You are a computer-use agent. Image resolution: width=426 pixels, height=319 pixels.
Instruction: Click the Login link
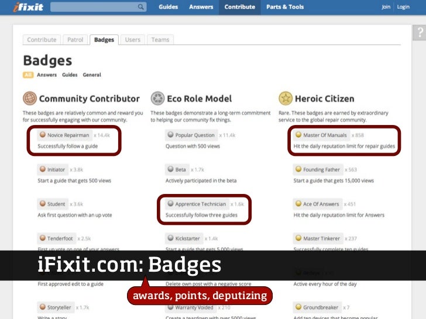click(x=403, y=7)
